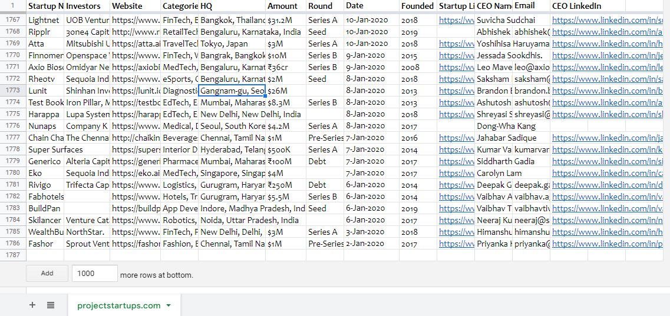Screen dimensions: 670x316
Task: Add a new sheet with the plus icon
Action: pyautogui.click(x=32, y=305)
